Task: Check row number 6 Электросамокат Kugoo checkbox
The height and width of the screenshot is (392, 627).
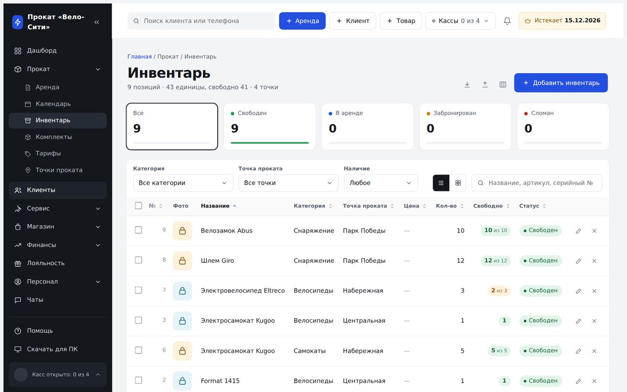Action: tap(138, 350)
